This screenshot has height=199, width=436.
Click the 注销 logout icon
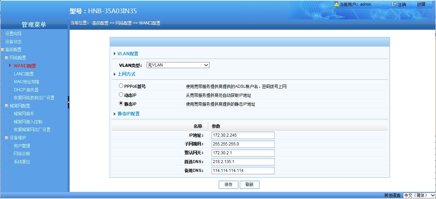[x=394, y=4]
